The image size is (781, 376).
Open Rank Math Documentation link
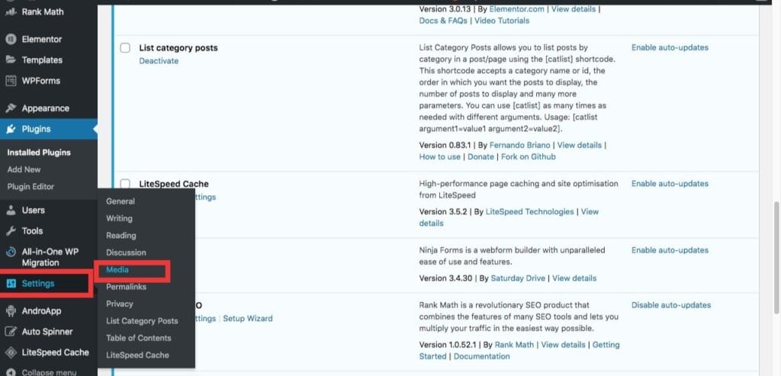click(482, 357)
